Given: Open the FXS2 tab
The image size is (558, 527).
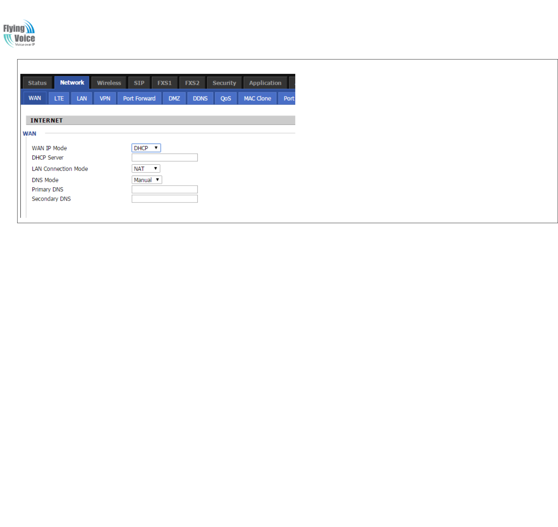Looking at the screenshot, I should (192, 83).
